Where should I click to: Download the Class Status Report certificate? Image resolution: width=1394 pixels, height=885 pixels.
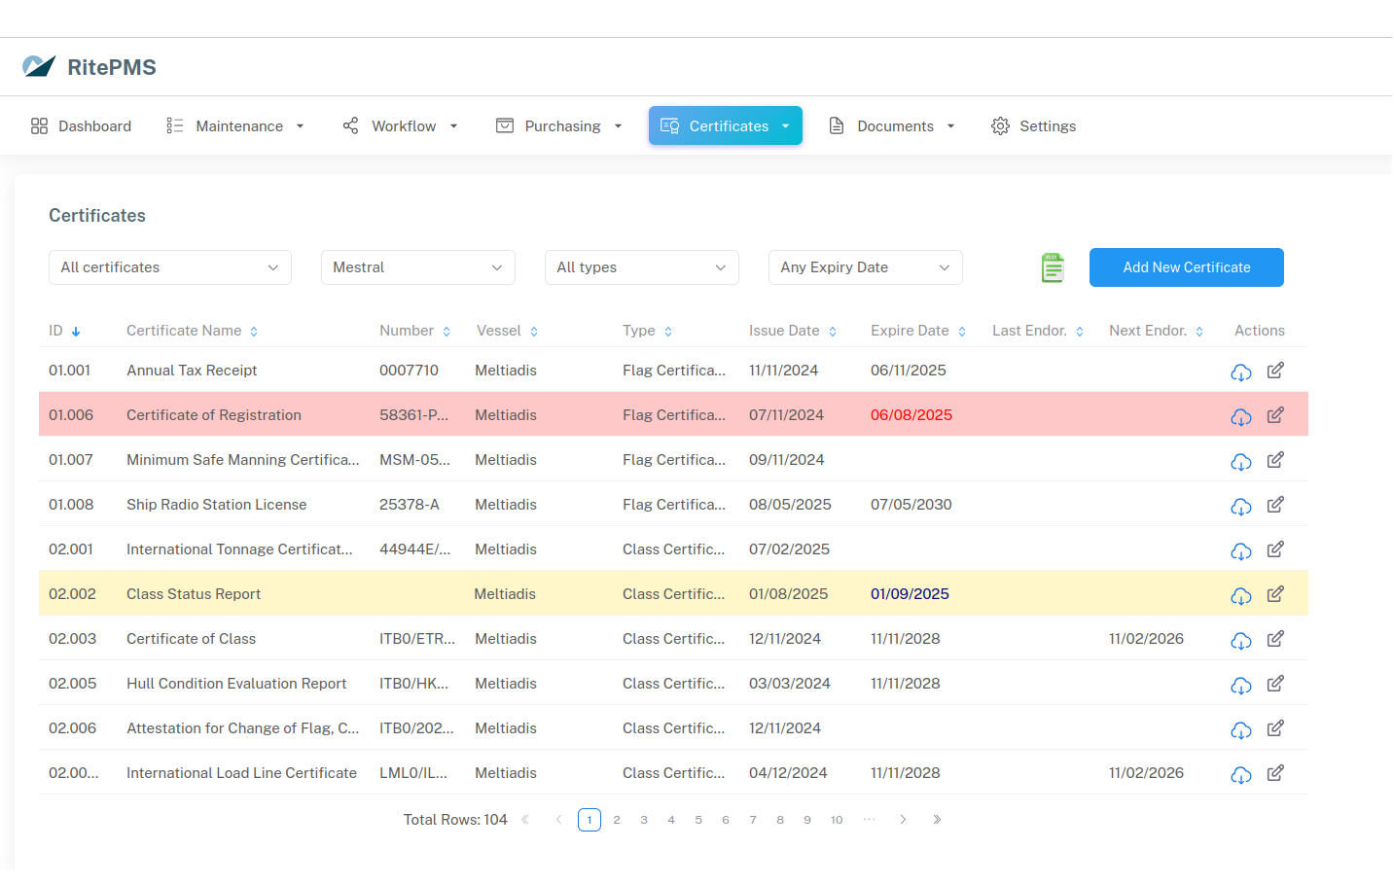(1240, 595)
